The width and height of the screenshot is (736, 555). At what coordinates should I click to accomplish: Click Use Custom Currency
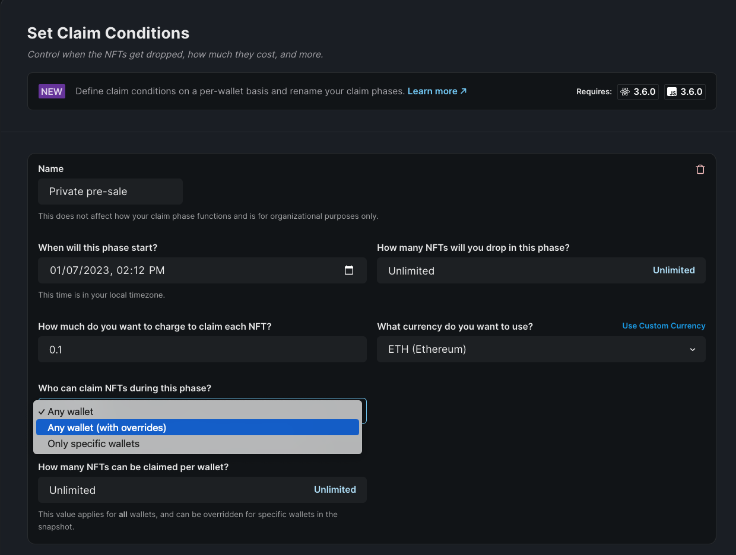click(664, 326)
